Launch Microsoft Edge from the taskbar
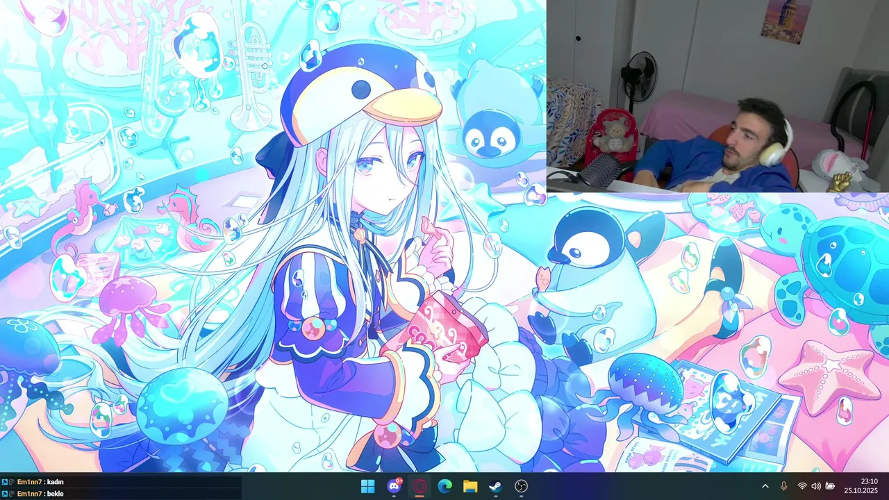Image resolution: width=889 pixels, height=500 pixels. coord(445,487)
